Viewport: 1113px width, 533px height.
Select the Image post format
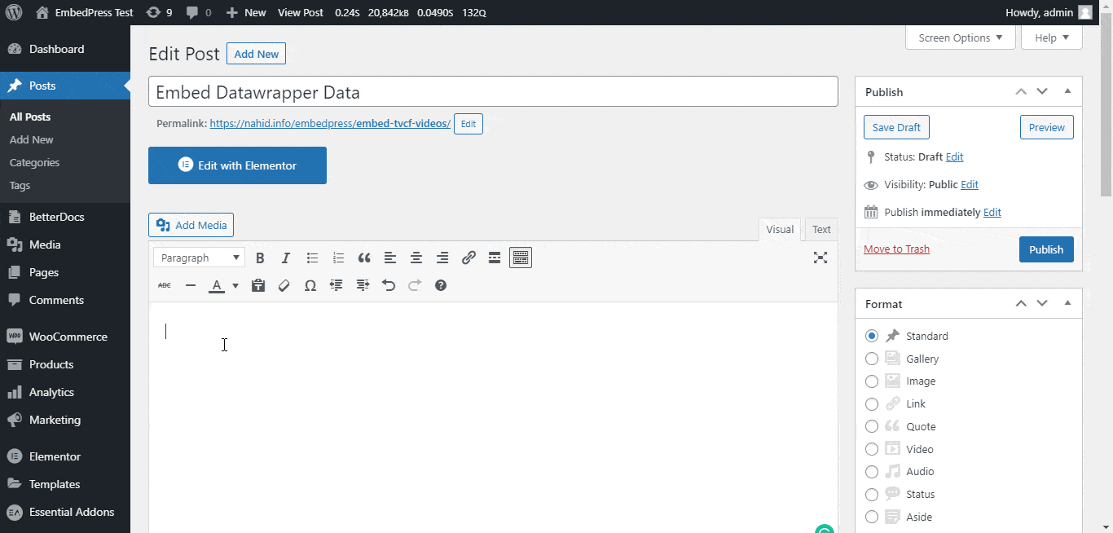click(x=872, y=381)
